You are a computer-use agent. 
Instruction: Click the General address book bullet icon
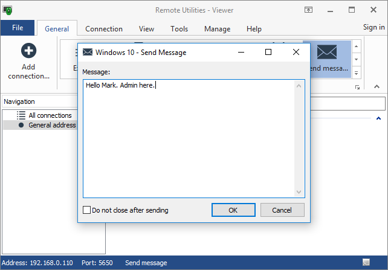21,125
